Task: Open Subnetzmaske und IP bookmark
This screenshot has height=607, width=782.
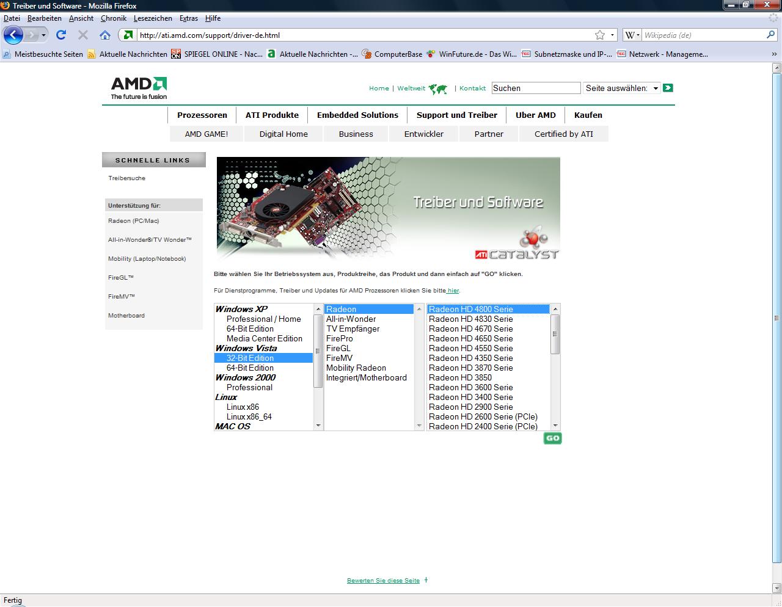Action: coord(567,54)
